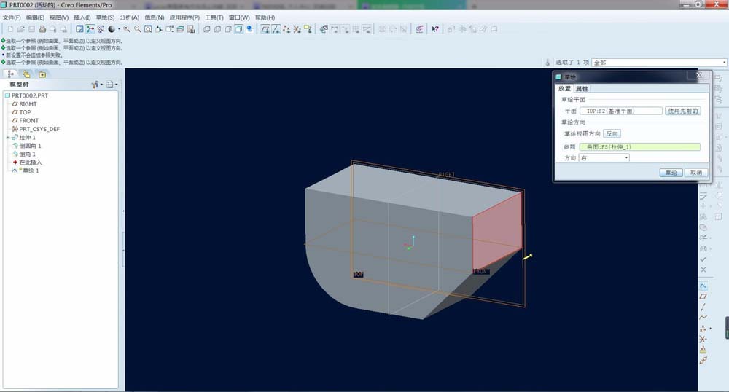Open the 应用程序(P) menu
Screen dimensions: 729x392
tap(184, 17)
